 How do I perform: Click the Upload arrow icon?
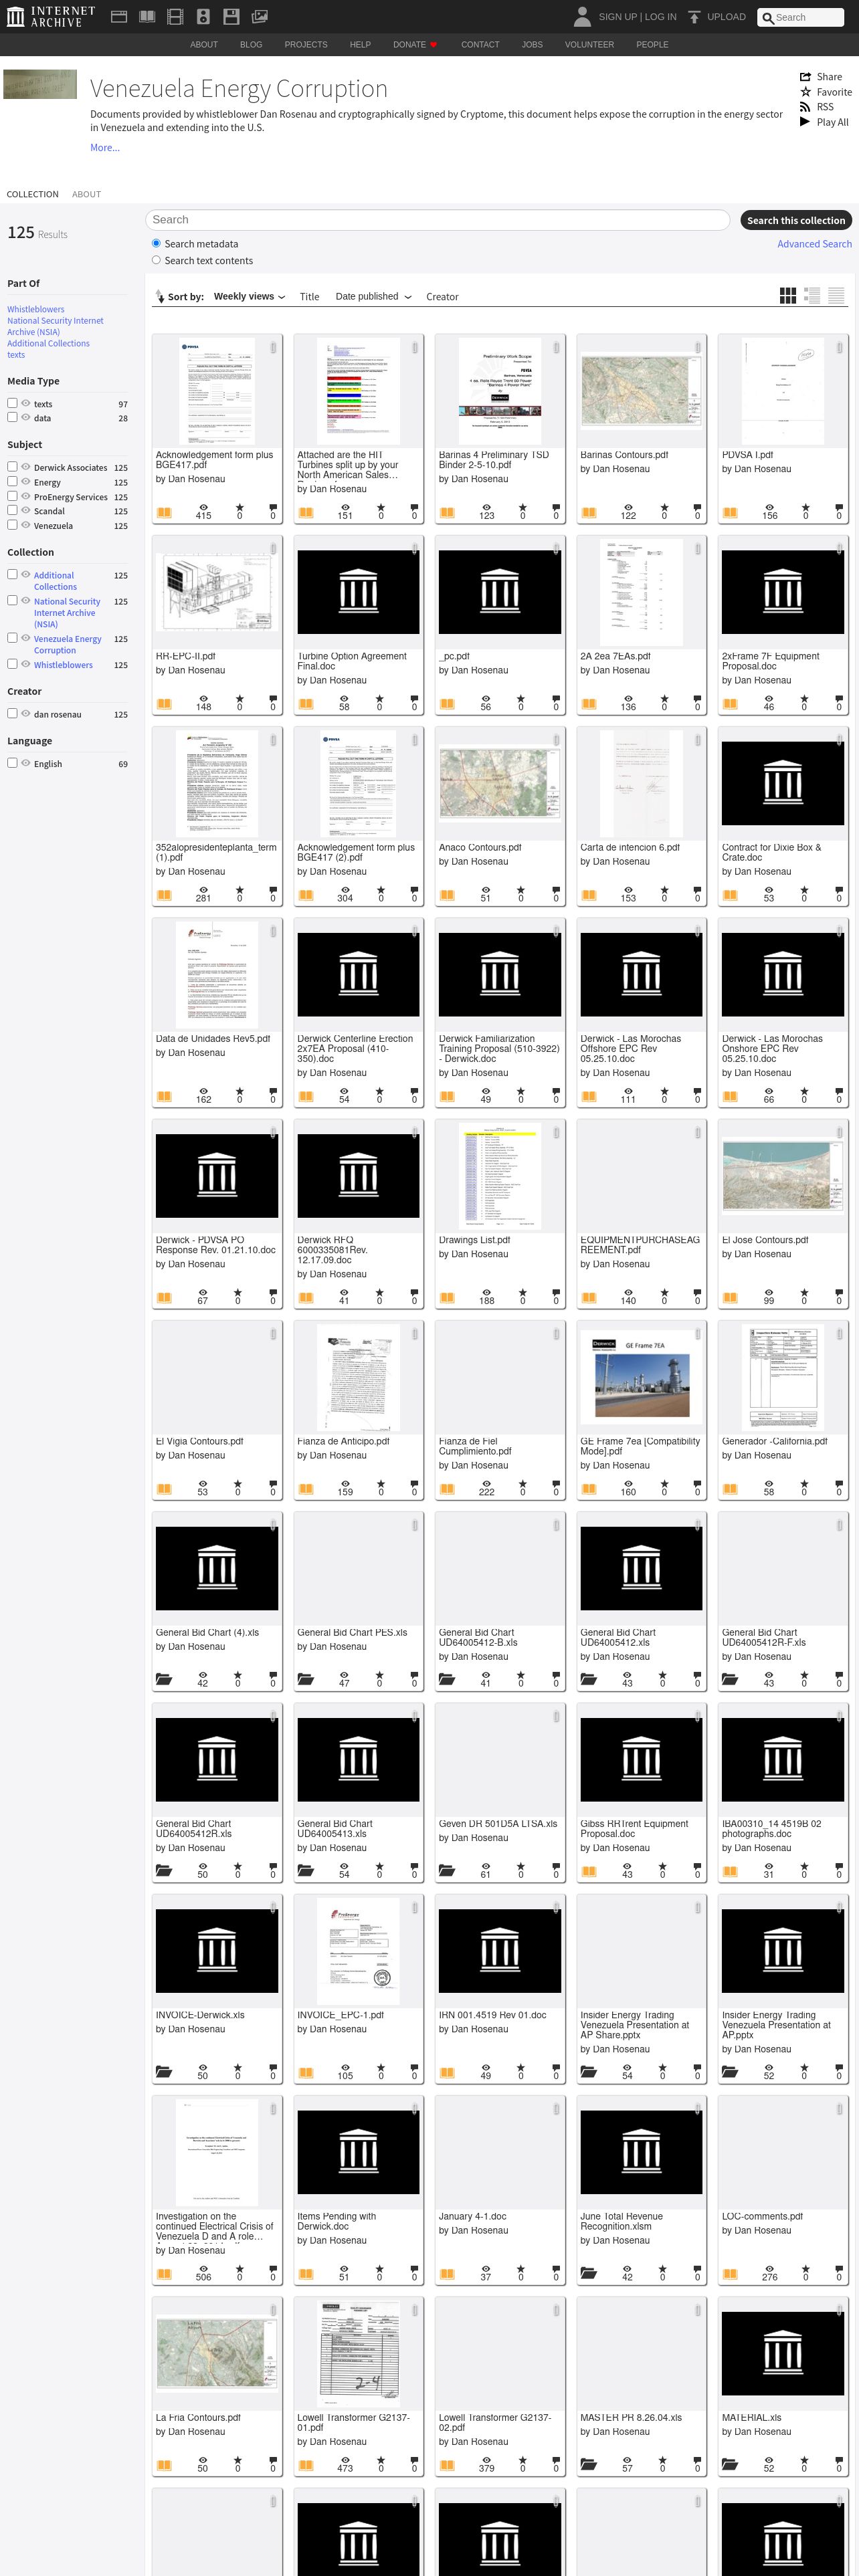[694, 17]
